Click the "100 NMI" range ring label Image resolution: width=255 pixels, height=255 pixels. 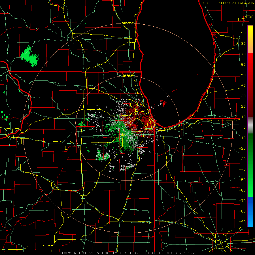(x=127, y=23)
